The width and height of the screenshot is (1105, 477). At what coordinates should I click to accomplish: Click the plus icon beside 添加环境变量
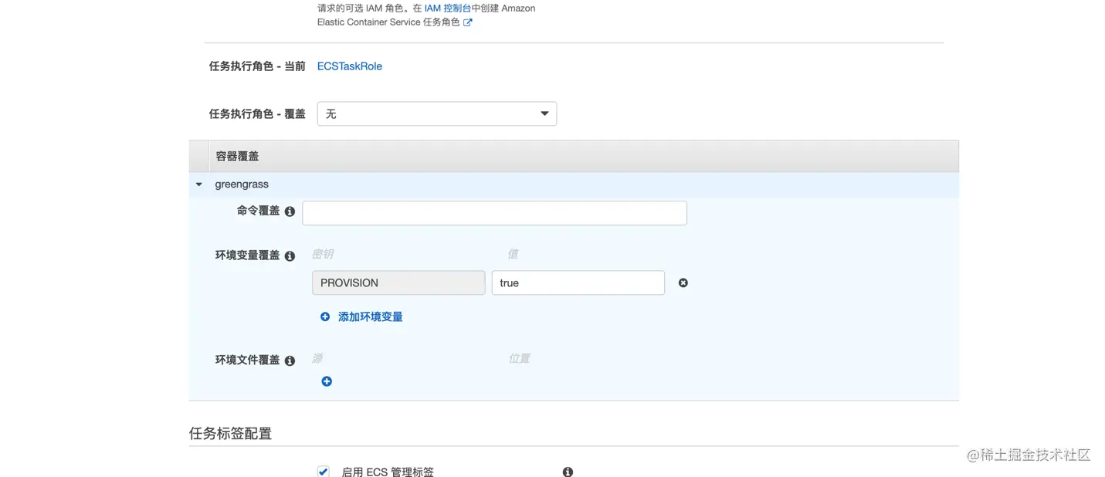coord(325,316)
